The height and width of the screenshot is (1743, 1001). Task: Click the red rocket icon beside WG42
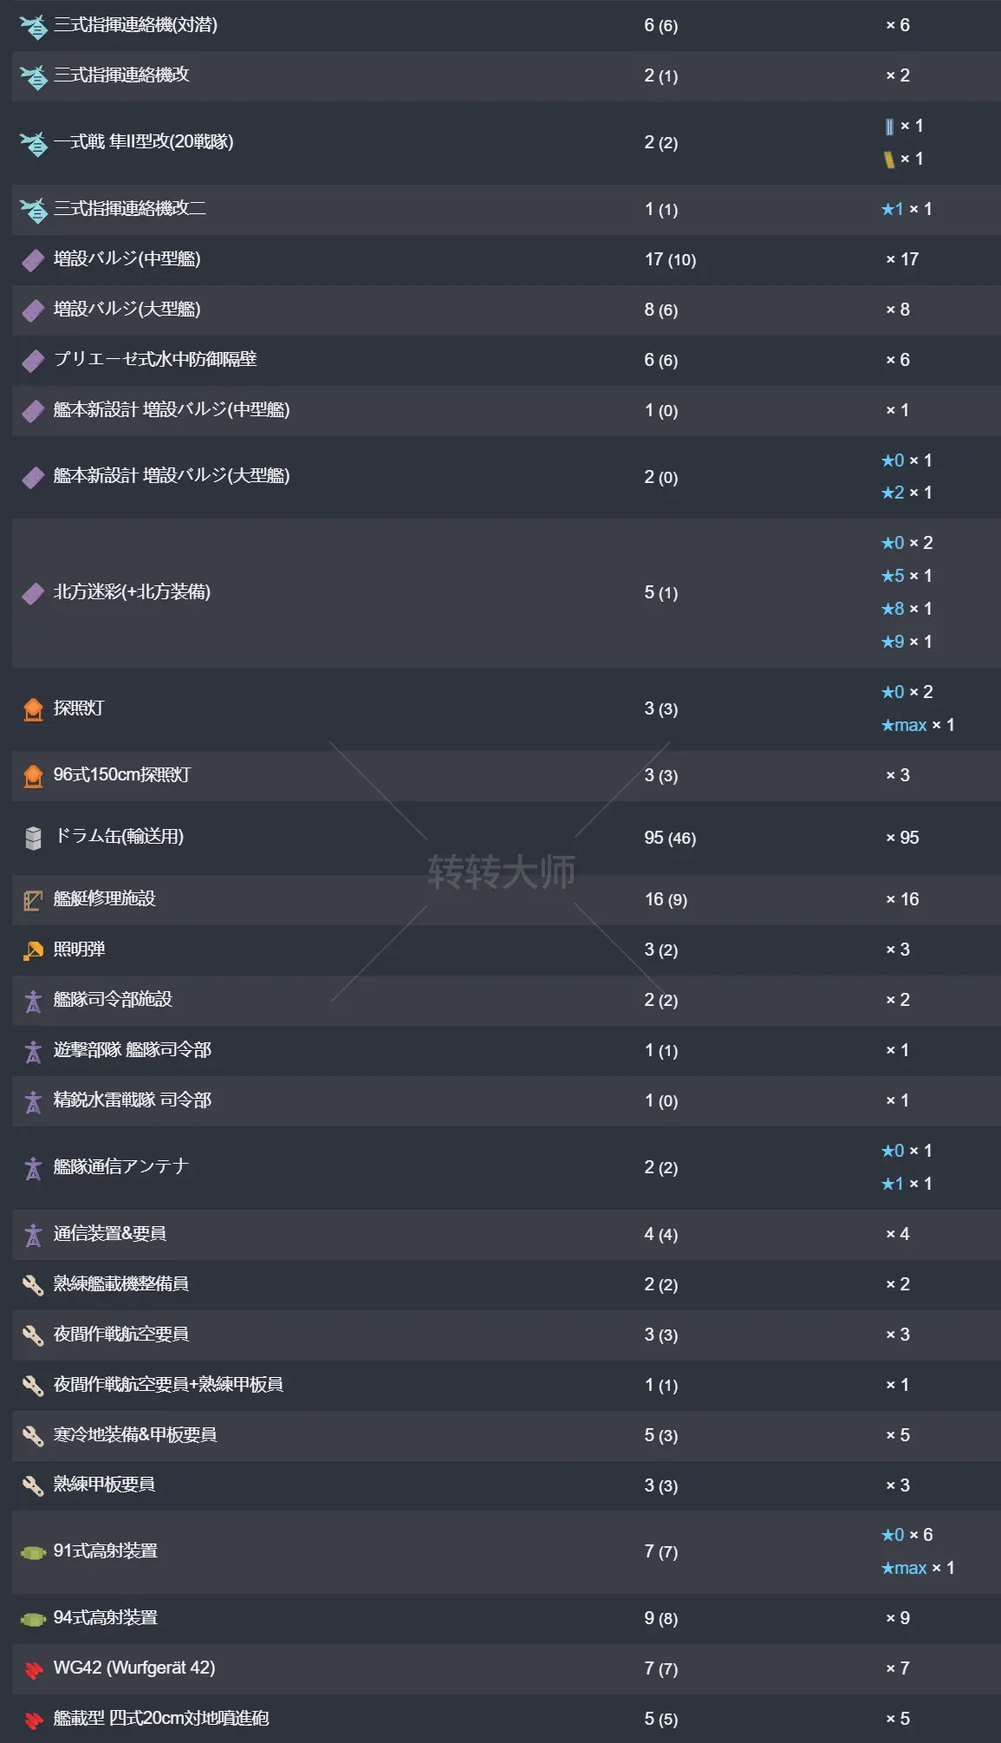[x=33, y=1669]
